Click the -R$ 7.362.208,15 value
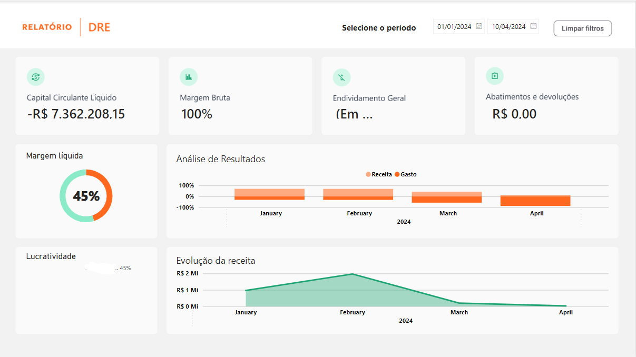 (76, 114)
